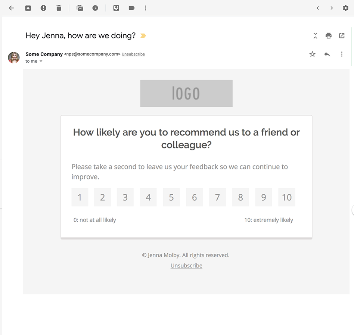Collapse all messages with the chevrons icon
The image size is (354, 335).
(x=315, y=36)
